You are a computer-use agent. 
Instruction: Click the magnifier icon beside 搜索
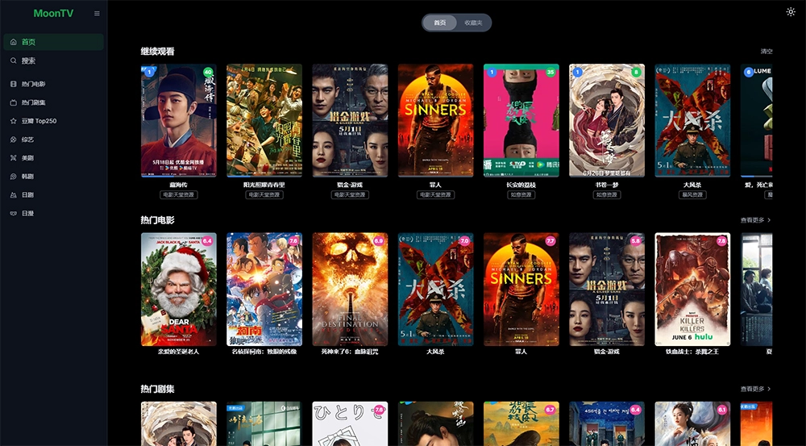14,60
